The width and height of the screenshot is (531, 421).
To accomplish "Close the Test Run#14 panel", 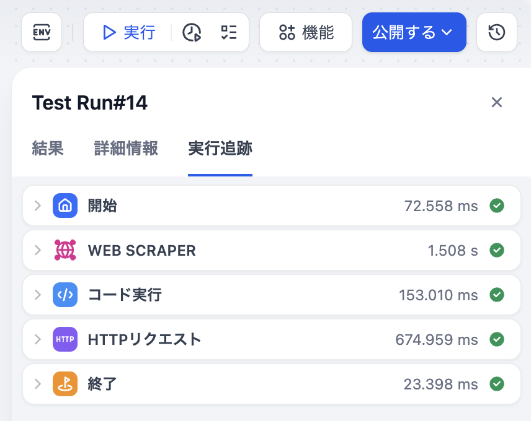I will tap(496, 102).
